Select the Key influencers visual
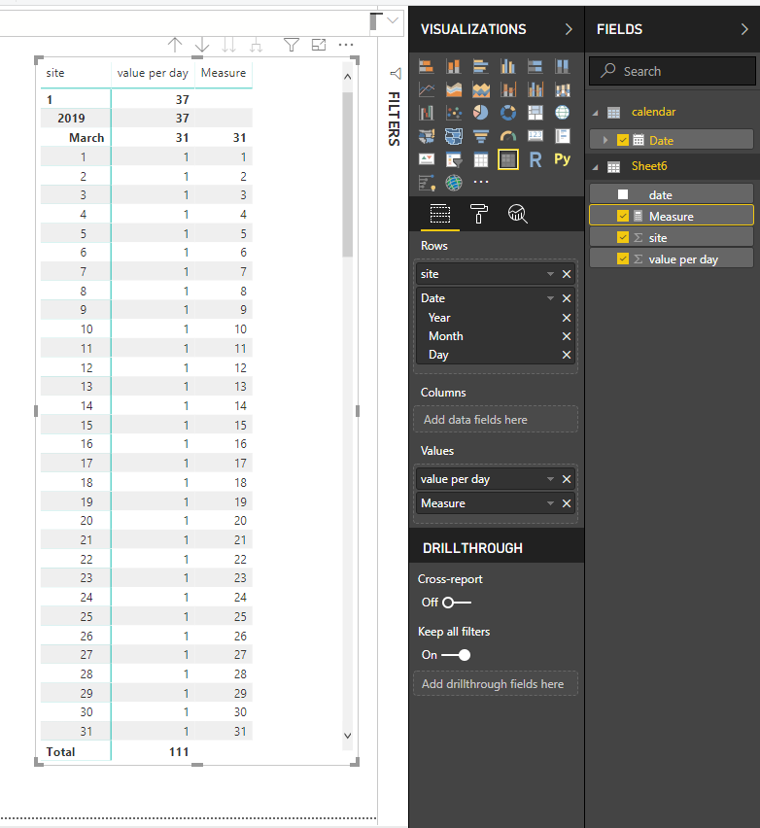This screenshot has width=760, height=828. point(427,183)
